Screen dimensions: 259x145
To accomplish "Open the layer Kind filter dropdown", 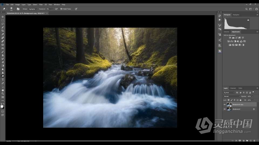I will pos(229,93).
